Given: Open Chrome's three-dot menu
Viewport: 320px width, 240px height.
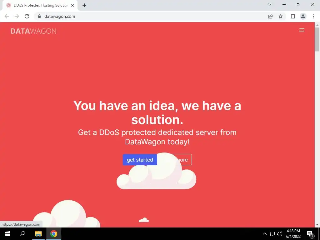Looking at the screenshot, I should click(x=313, y=16).
